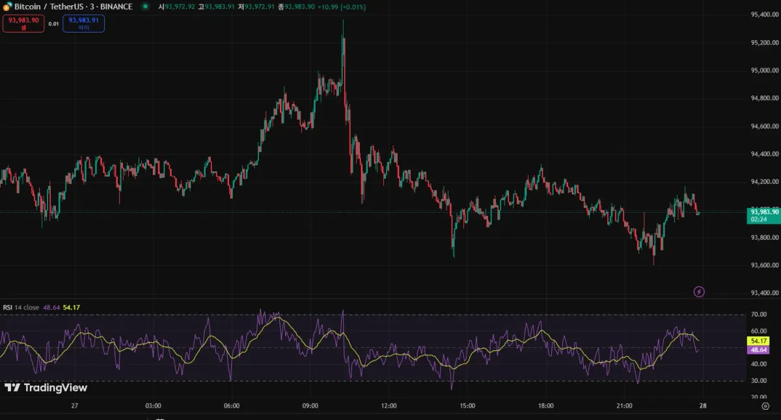Click the +10.99 (+0.01%) change value

(342, 7)
